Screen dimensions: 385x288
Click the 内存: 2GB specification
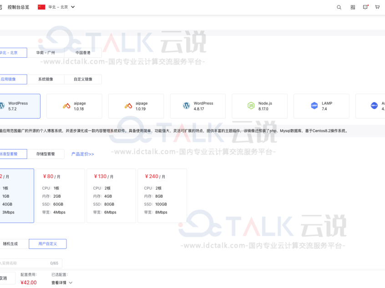pyautogui.click(x=51, y=196)
